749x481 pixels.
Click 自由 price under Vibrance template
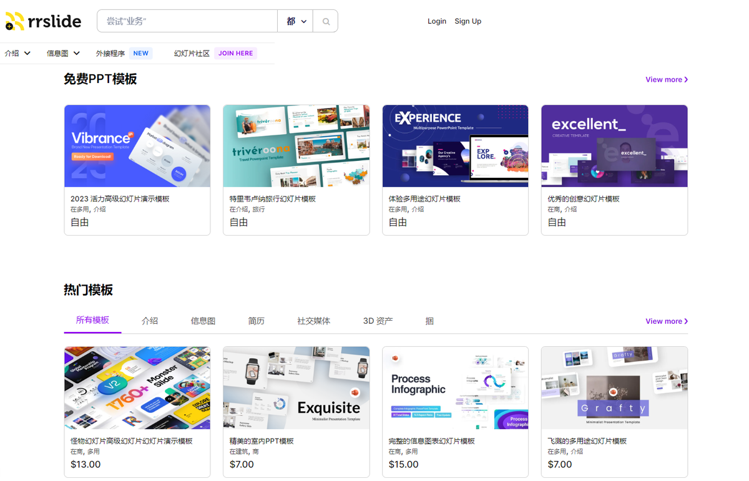80,222
